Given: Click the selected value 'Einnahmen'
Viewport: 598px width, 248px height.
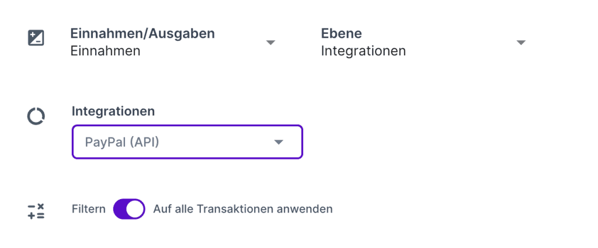Looking at the screenshot, I should [105, 51].
